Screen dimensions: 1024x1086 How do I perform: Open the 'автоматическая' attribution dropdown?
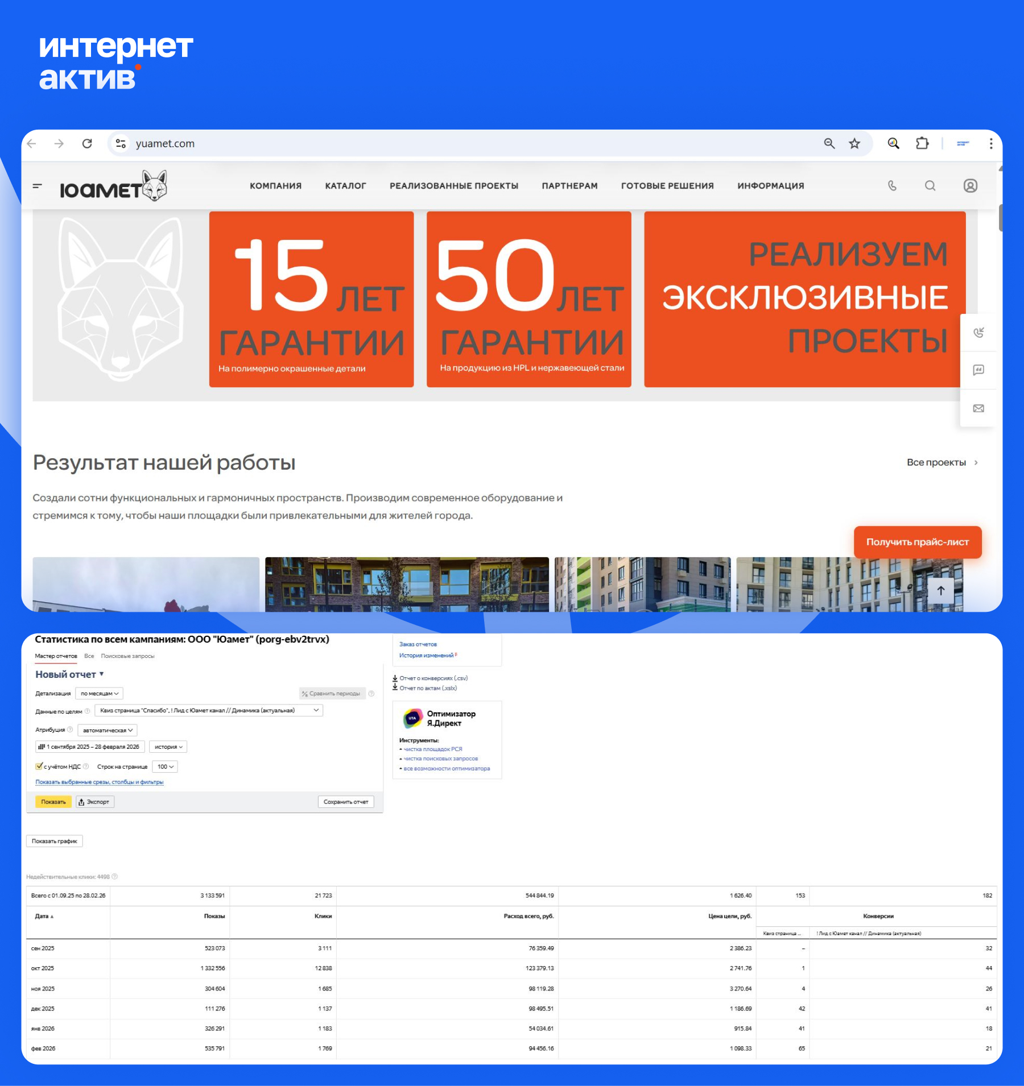108,730
